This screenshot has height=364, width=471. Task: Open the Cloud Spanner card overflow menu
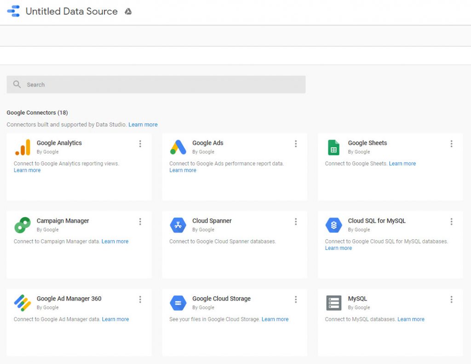click(296, 221)
